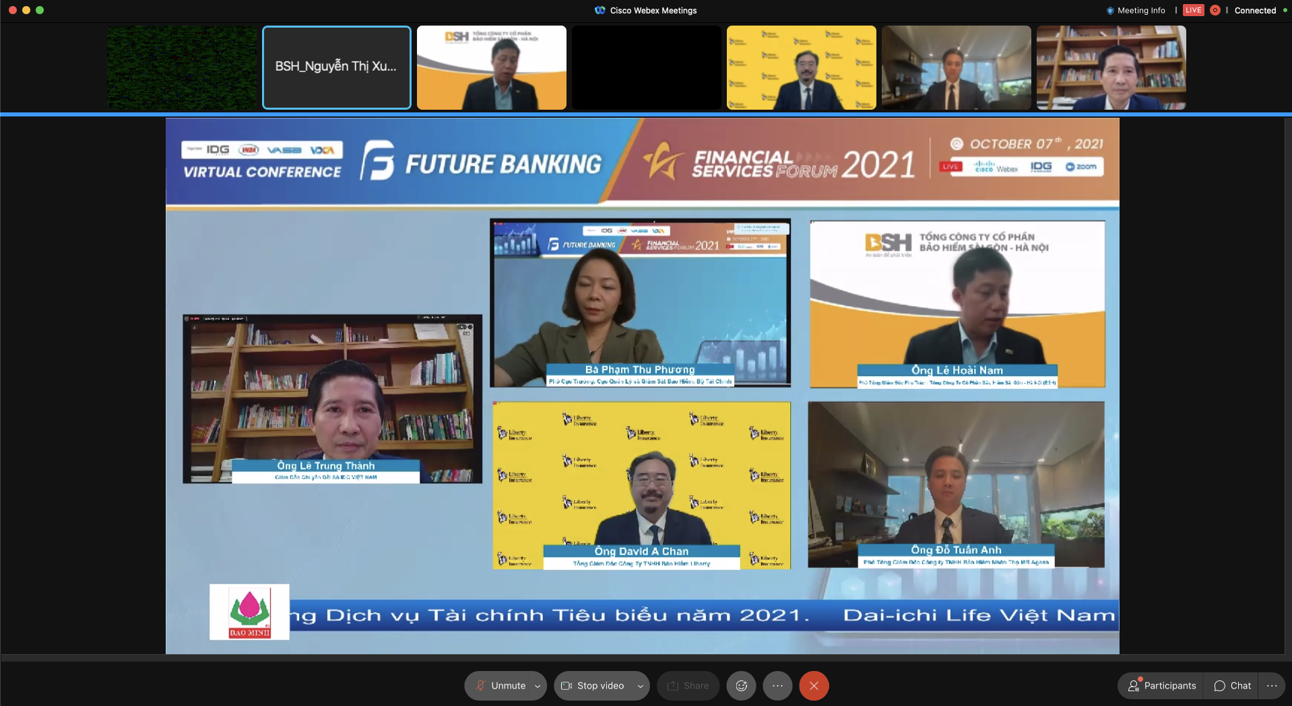Viewport: 1292px width, 706px height.
Task: Click the Bao Minh logo in shared content
Action: coord(249,612)
